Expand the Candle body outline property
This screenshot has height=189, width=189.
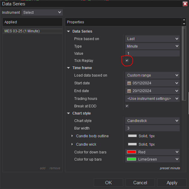[x=72, y=136]
